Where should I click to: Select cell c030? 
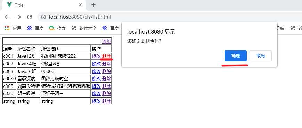[9, 93]
